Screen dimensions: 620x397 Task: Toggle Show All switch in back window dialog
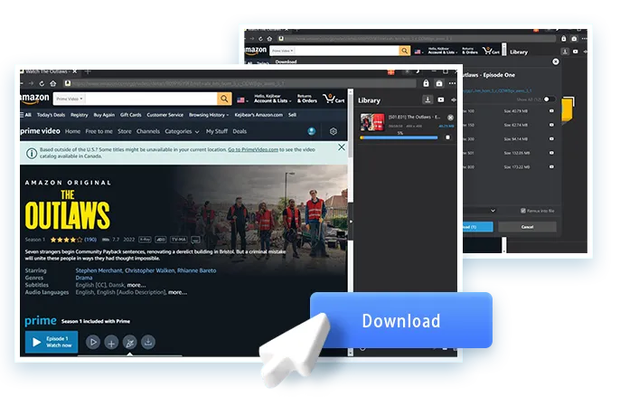(x=549, y=99)
